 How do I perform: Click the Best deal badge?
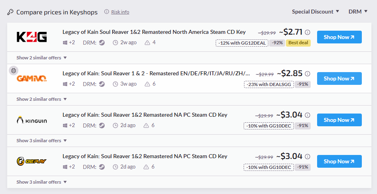(298, 43)
